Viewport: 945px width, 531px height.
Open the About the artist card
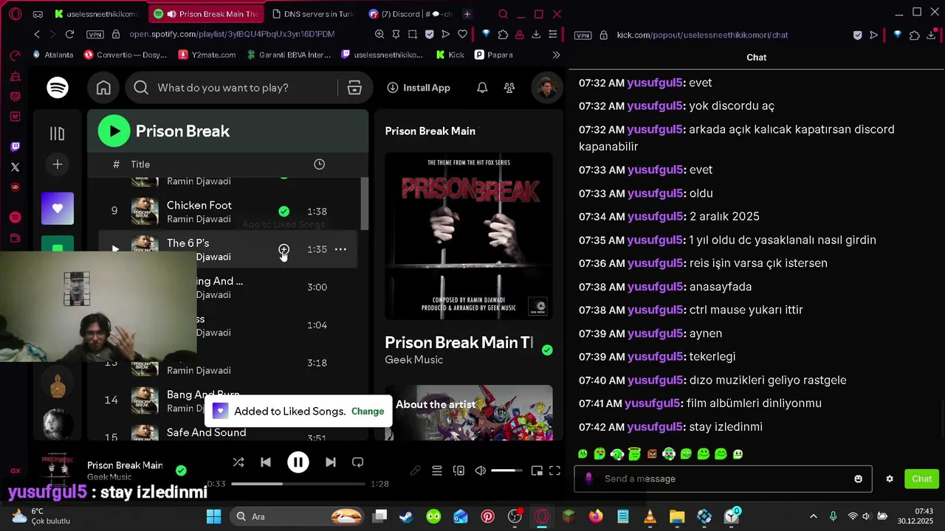coord(469,412)
